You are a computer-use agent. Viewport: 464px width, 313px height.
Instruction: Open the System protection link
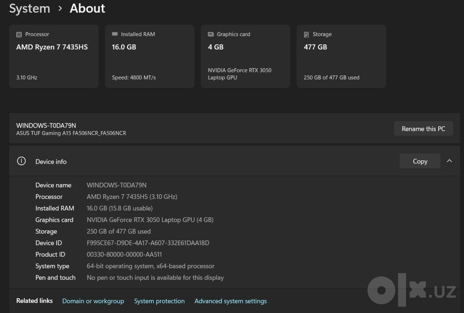[159, 301]
